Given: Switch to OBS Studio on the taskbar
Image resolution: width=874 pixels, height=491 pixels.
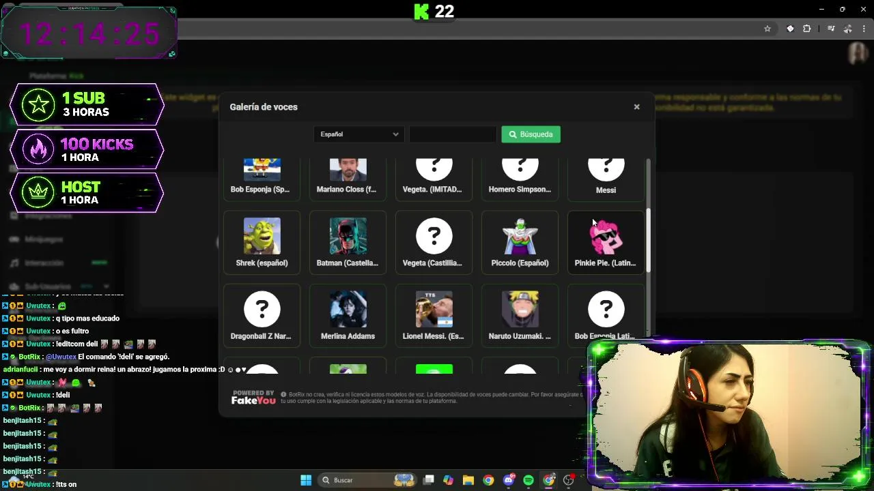Looking at the screenshot, I should (x=569, y=480).
